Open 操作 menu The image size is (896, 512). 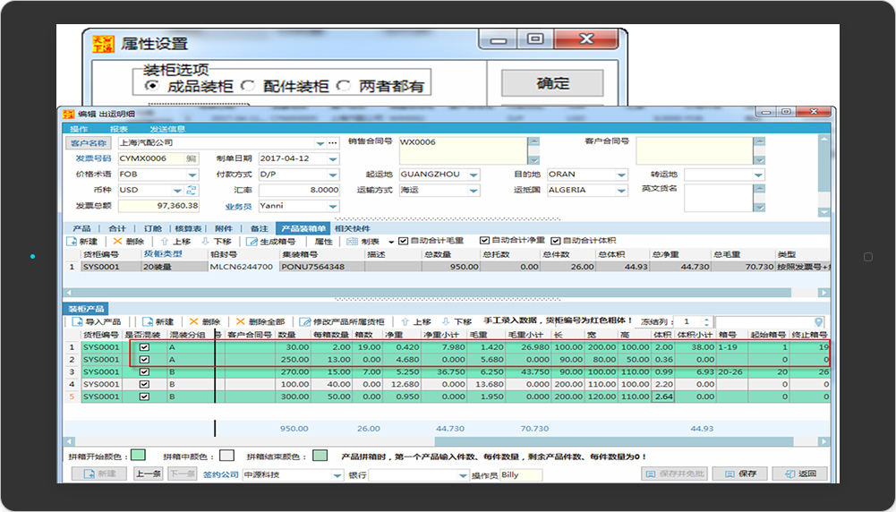79,129
